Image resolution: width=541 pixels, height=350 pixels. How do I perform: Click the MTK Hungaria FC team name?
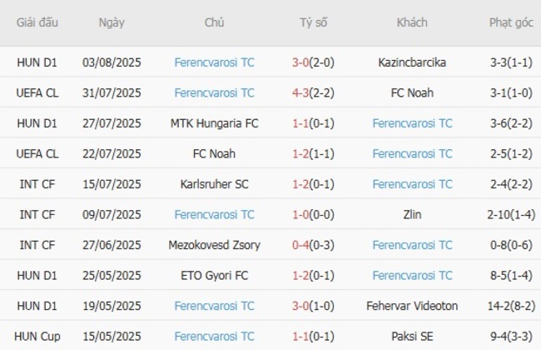pos(215,123)
